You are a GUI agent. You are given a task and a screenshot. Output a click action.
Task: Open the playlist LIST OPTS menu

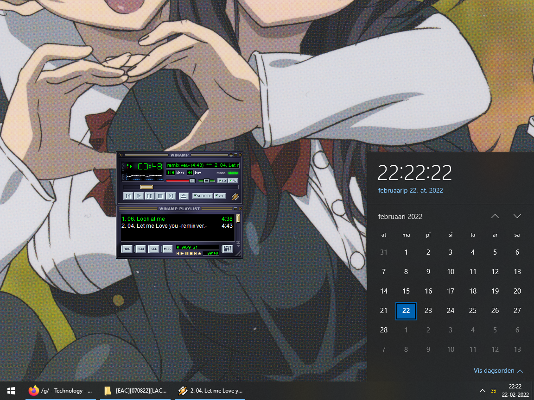pos(228,249)
